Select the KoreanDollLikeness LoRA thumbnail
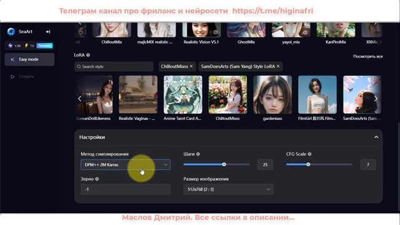 [94, 94]
